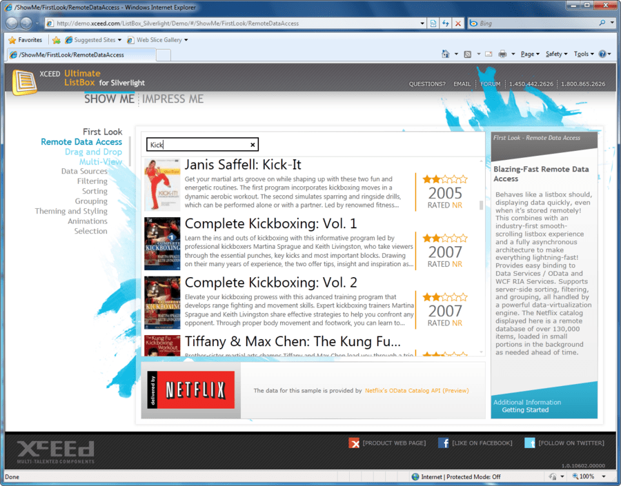
Task: Open the Tools menu
Action: (584, 54)
